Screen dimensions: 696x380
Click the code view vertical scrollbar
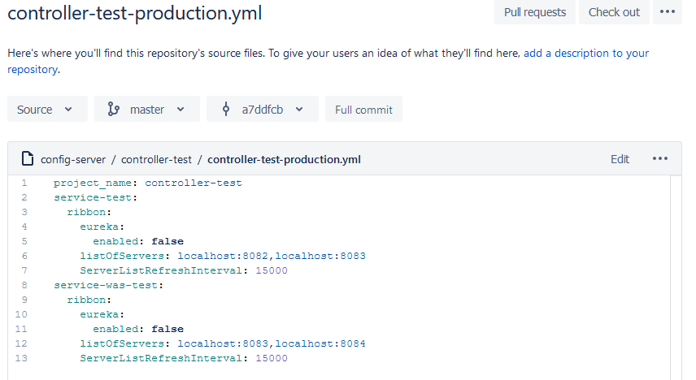tap(676, 278)
